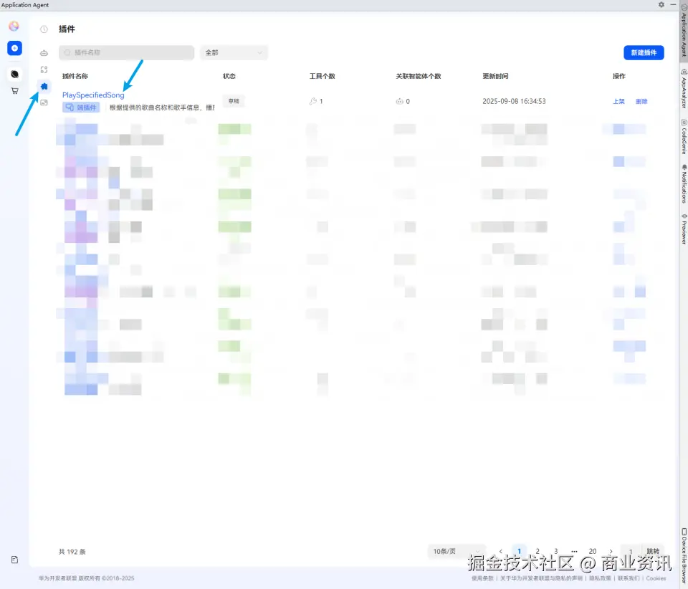Screen dimensions: 688x589
Task: Click the next page arrow
Action: (x=611, y=551)
